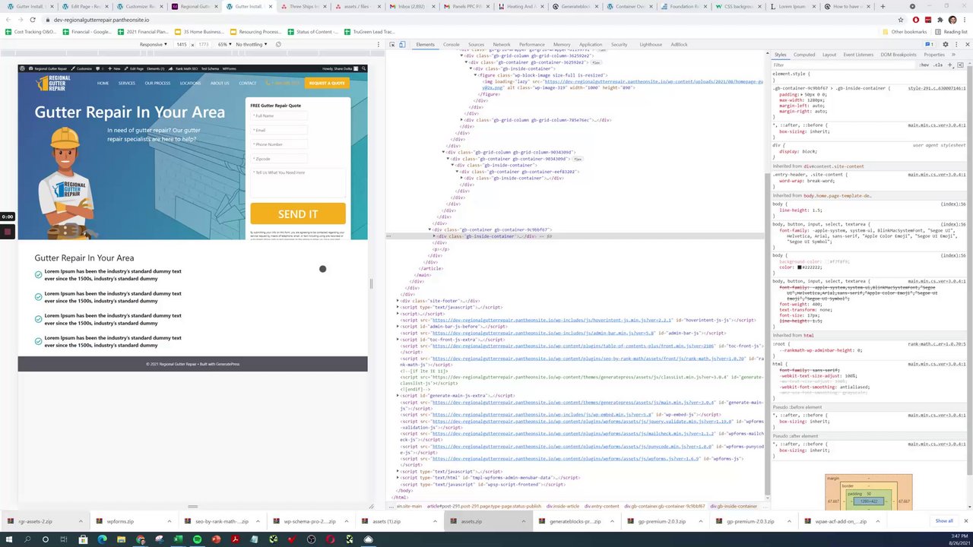973x547 pixels.
Task: Open the 65% zoom dropdown
Action: (x=224, y=45)
